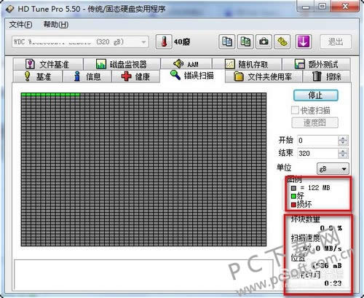Enable the 快速扫描 quick scan checkbox
The width and height of the screenshot is (364, 298).
point(295,110)
